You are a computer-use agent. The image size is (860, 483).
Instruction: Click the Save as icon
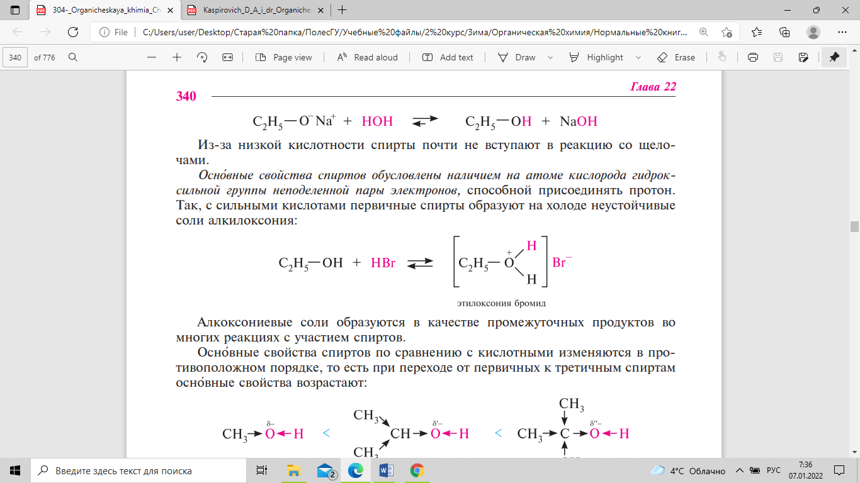[x=803, y=57]
